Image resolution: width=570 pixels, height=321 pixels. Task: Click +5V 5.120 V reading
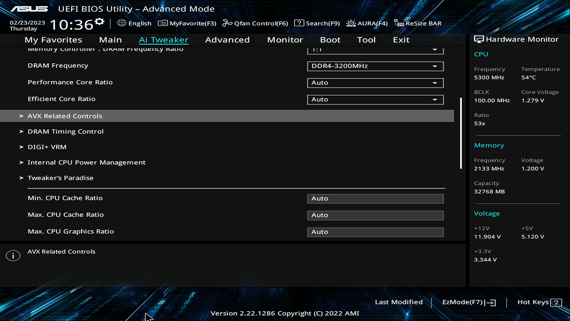[533, 237]
